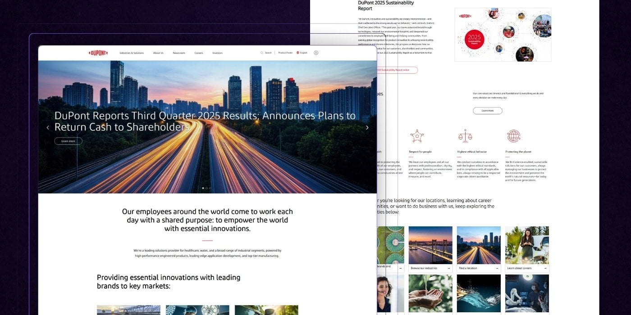Click the DuPont logo in the navbar
The image size is (631, 315).
98,53
